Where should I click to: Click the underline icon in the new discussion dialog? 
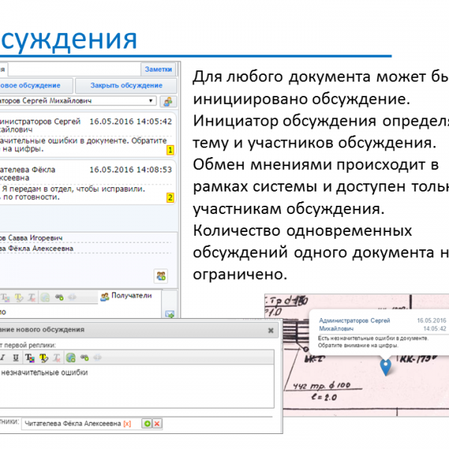tap(16, 357)
